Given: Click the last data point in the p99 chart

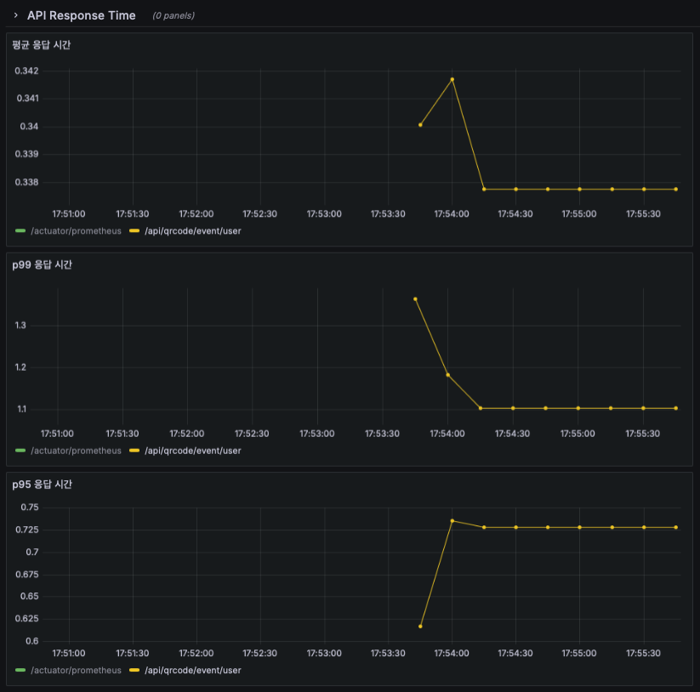Looking at the screenshot, I should [676, 408].
